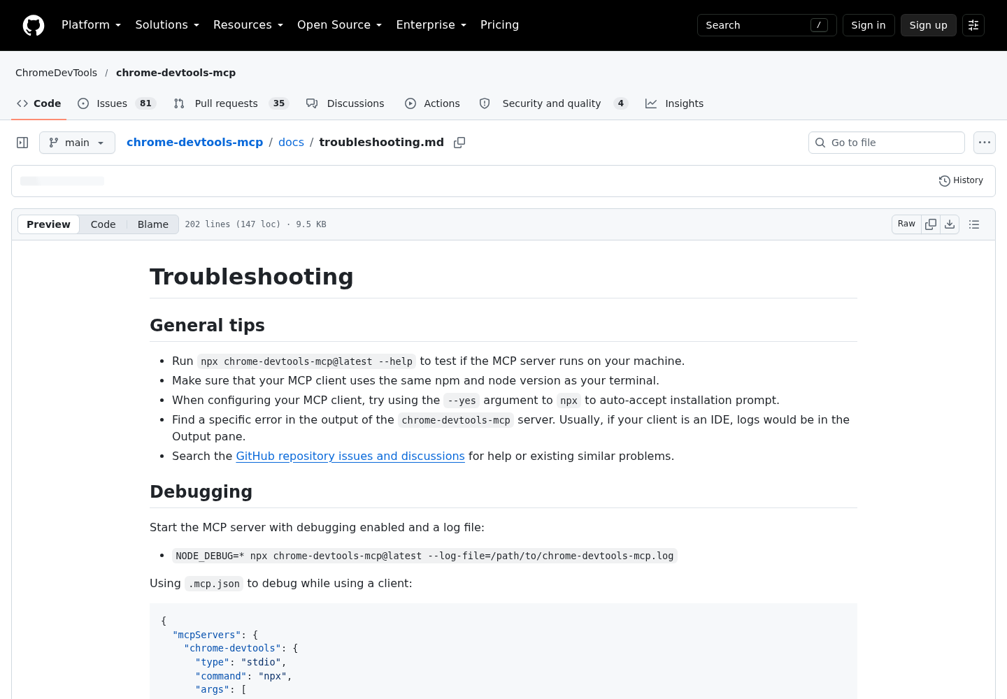Click the "Debugging" heading
Viewport: 1007px width, 699px height.
coord(201,492)
